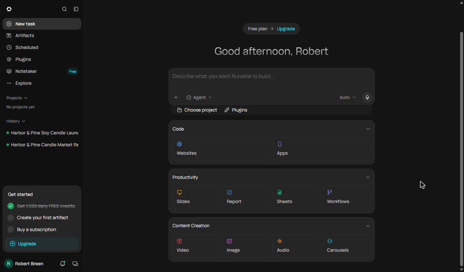Toggle completed free credits checkmark
The width and height of the screenshot is (464, 272).
coord(11,206)
